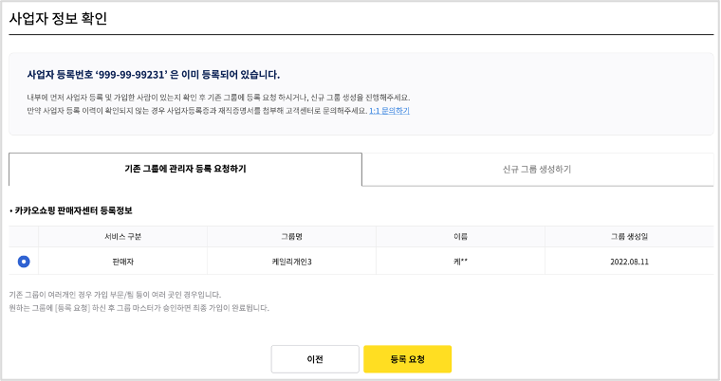This screenshot has width=721, height=381.
Task: Click the 카카오쇼핑 판매자센터 등록정보 section title
Action: pyautogui.click(x=73, y=209)
